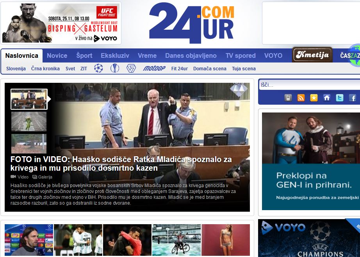Switch to the Novice tab
The width and height of the screenshot is (360, 257).
[57, 55]
